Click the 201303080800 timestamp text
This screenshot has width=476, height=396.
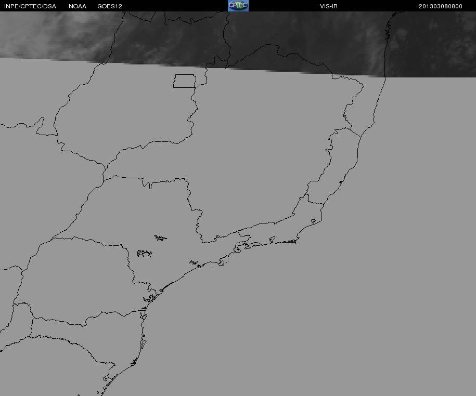click(x=441, y=6)
